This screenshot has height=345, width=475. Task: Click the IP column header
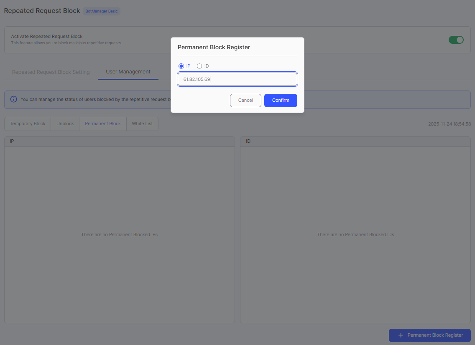tap(12, 141)
